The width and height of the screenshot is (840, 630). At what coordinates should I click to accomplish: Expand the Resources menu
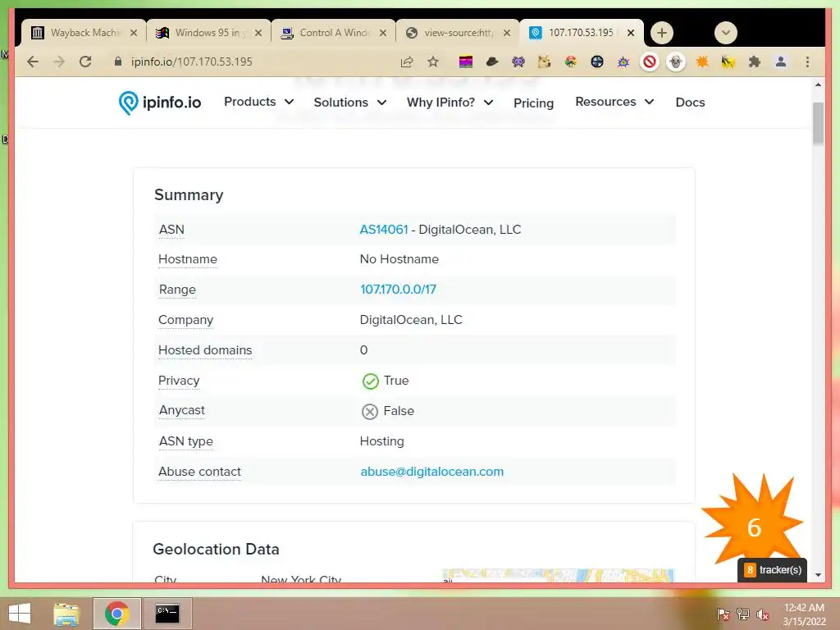[614, 102]
